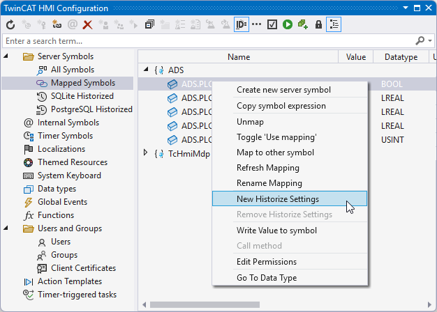This screenshot has height=312, width=437.
Task: Click the Data types icon
Action: [29, 189]
